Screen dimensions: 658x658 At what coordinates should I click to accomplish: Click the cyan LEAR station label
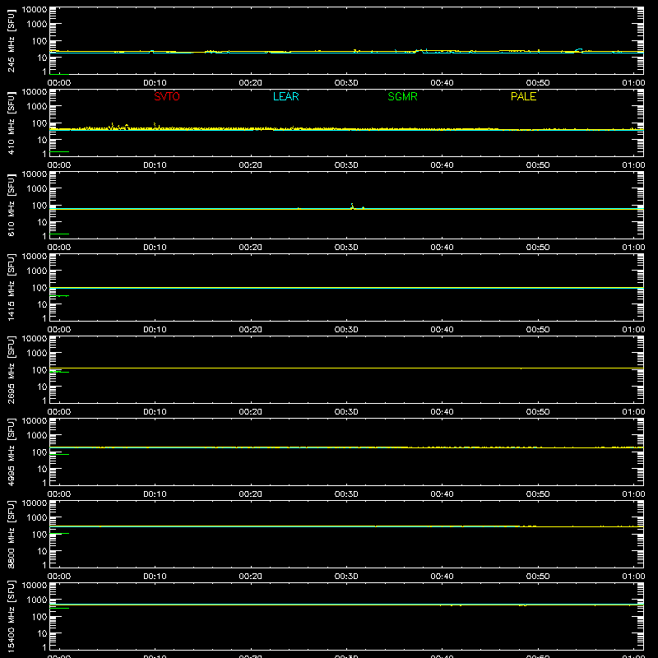[x=285, y=96]
